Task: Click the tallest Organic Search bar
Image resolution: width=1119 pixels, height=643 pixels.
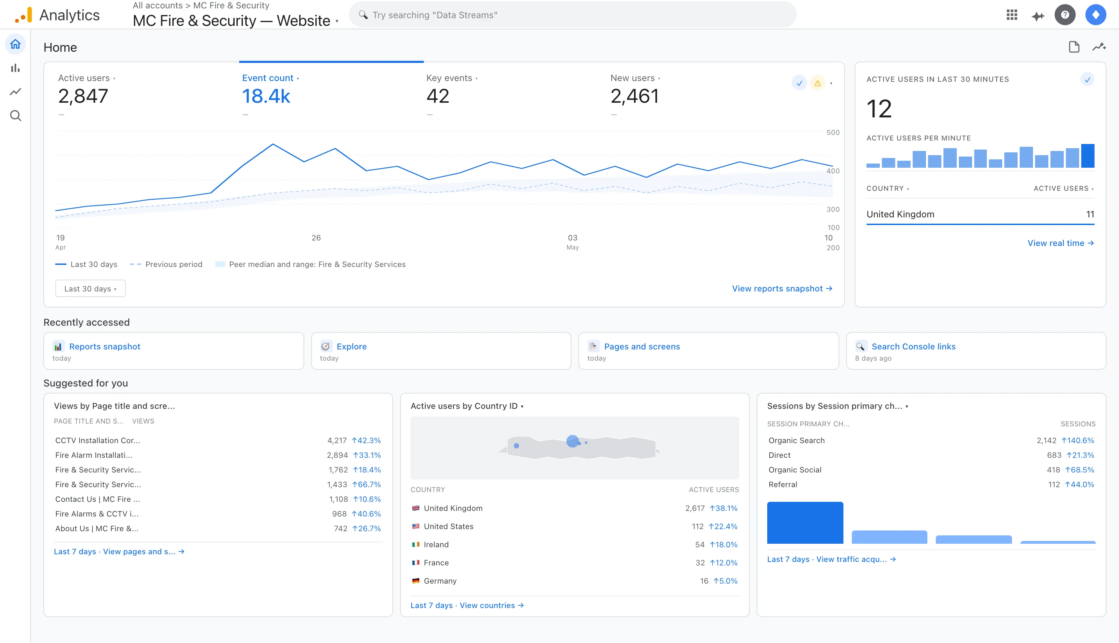Action: [x=805, y=523]
